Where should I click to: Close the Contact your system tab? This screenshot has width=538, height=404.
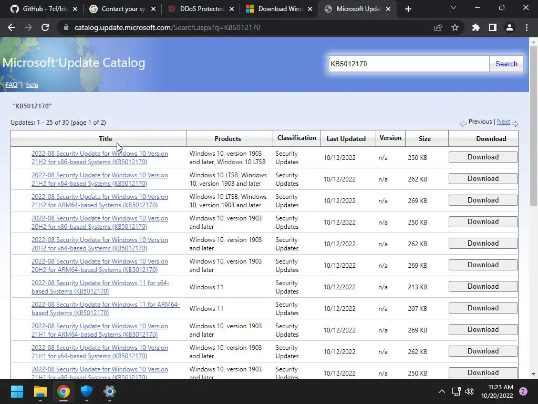point(153,9)
